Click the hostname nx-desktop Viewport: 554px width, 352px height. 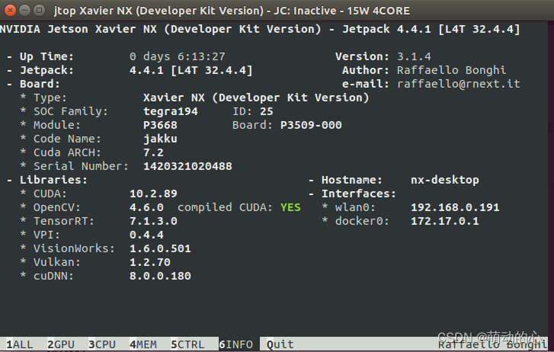pyautogui.click(x=445, y=180)
